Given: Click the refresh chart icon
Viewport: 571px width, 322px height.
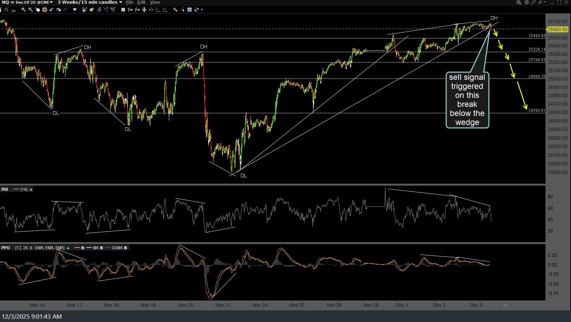Looking at the screenshot, I should point(197,10).
